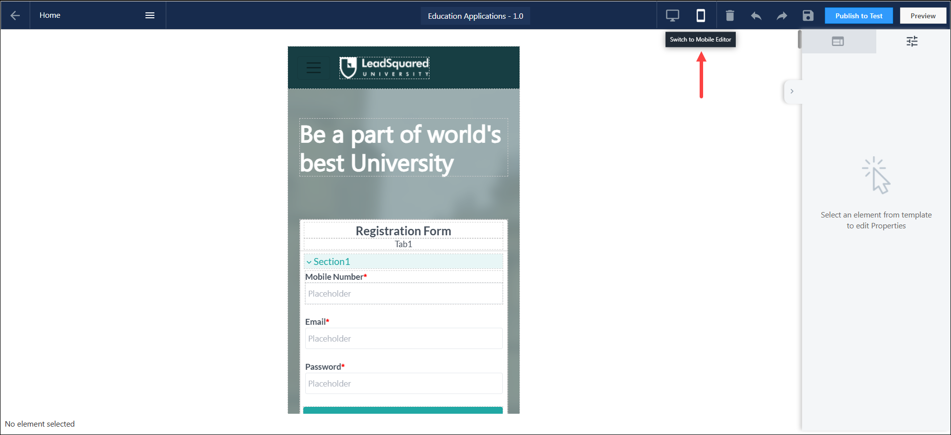Redo the last change
Image resolution: width=951 pixels, height=435 pixels.
click(x=782, y=16)
